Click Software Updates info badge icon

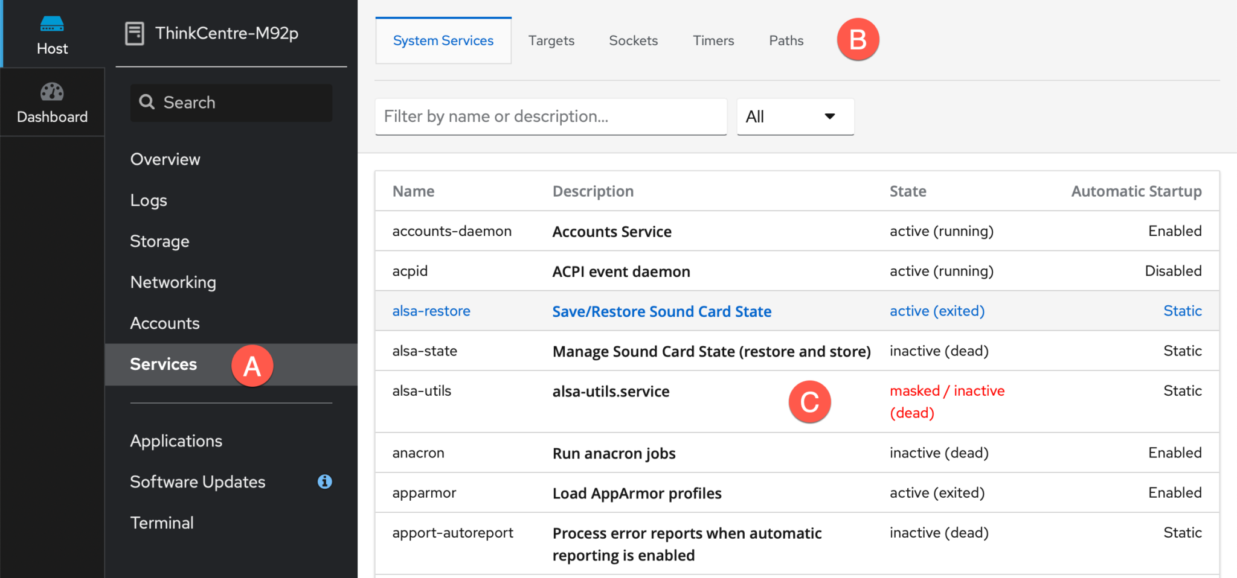[324, 481]
